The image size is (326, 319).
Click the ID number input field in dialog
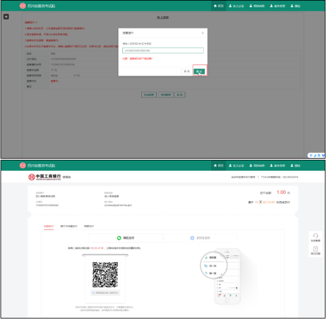pos(163,51)
